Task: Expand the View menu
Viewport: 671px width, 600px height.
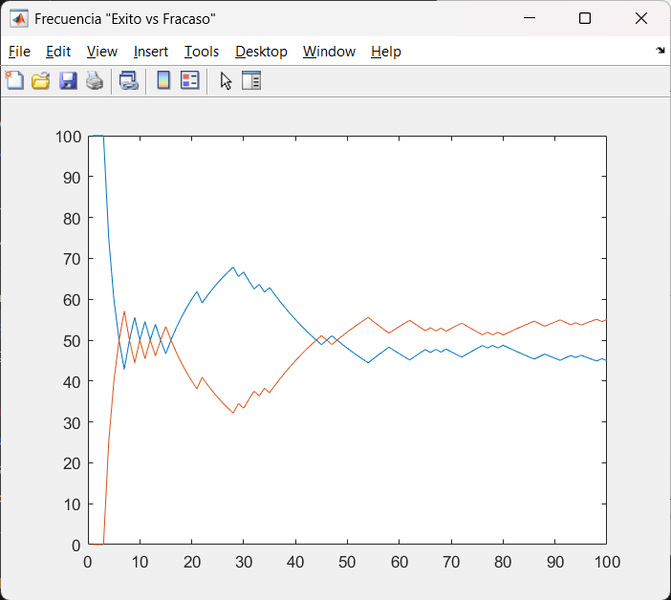Action: coord(101,52)
